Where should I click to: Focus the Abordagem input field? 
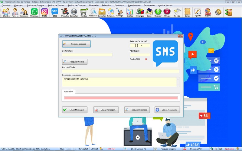pyautogui.click(x=140, y=55)
